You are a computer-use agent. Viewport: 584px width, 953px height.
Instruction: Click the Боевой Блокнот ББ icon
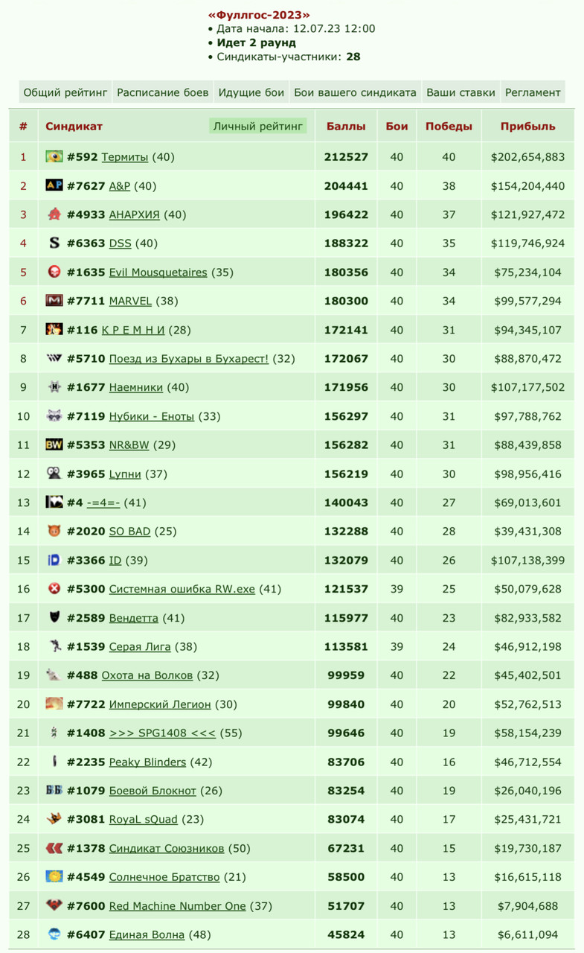click(x=54, y=790)
